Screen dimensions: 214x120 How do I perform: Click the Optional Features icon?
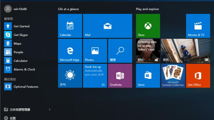(x=8, y=86)
